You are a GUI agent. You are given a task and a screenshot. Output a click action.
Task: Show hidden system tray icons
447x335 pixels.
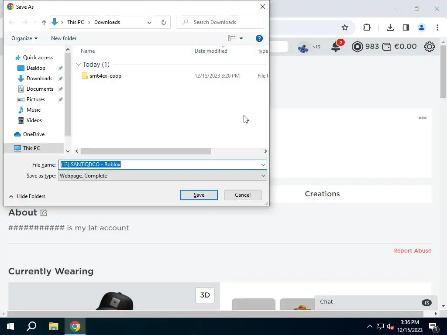click(369, 326)
